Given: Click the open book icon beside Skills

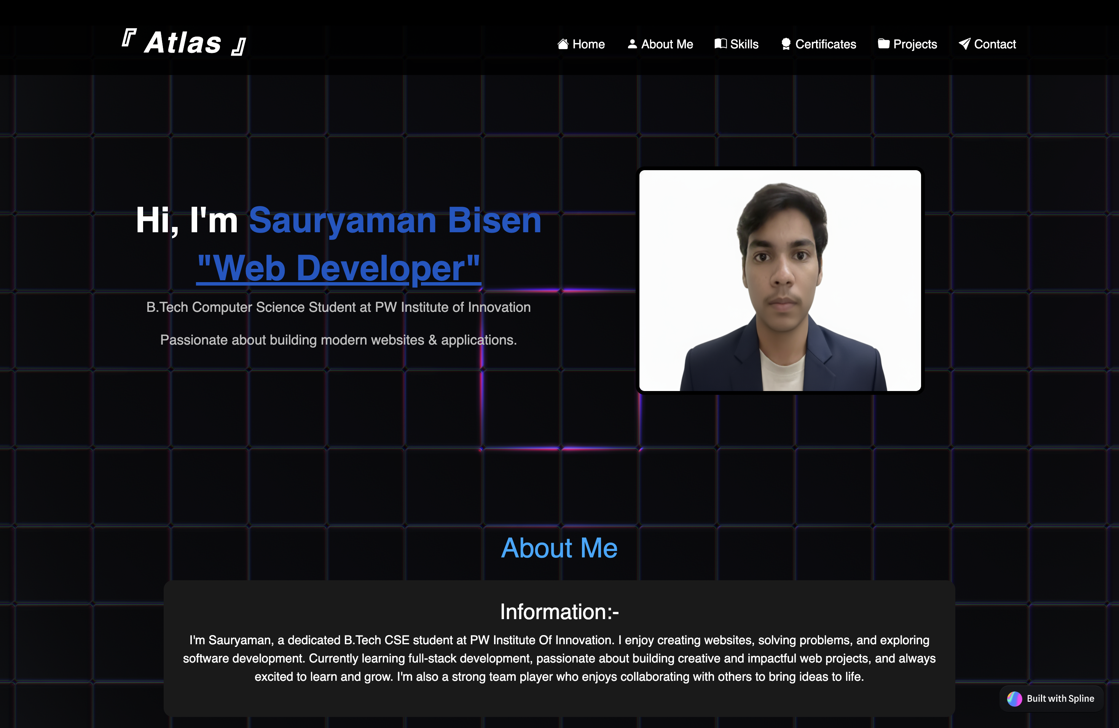Looking at the screenshot, I should [x=720, y=44].
